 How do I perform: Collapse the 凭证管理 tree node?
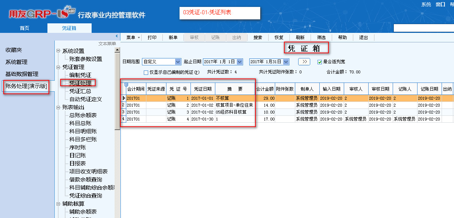point(58,67)
